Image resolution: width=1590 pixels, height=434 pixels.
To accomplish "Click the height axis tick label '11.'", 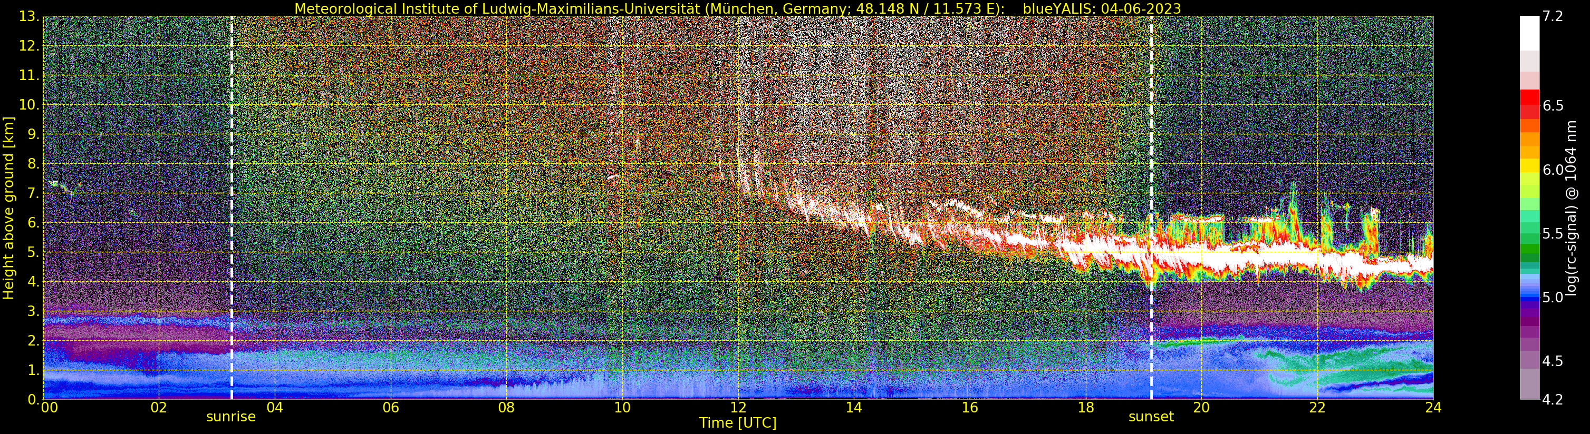I will [30, 76].
